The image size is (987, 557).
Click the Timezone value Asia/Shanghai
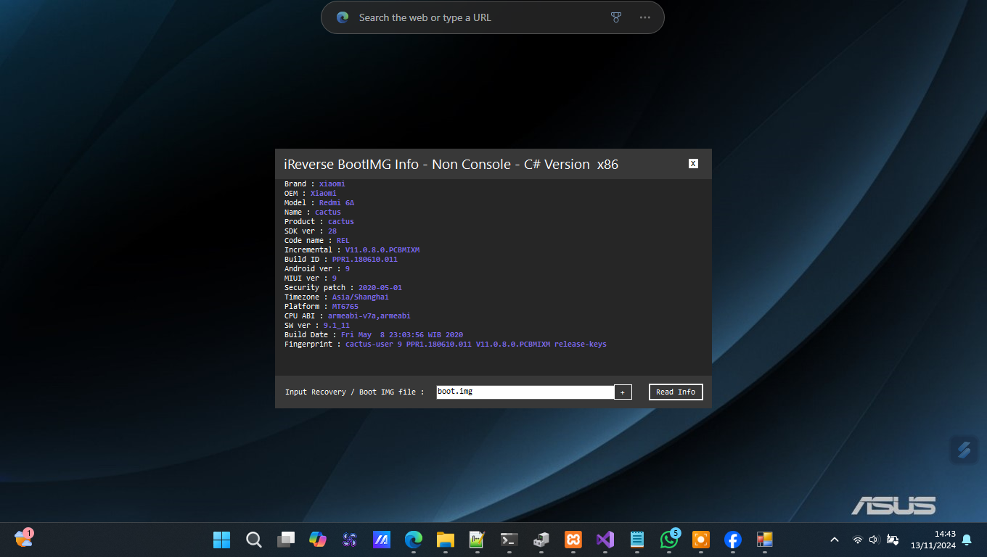(x=361, y=297)
